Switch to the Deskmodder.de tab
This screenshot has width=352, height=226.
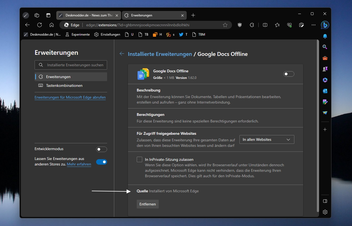click(88, 15)
